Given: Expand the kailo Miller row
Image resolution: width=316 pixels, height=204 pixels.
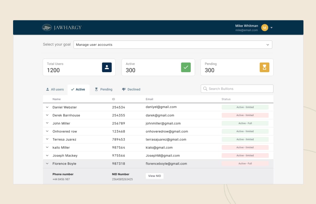Looking at the screenshot, I should pos(47,147).
